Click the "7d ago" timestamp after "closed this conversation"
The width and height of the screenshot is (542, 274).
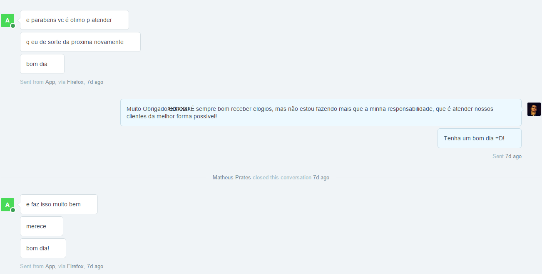click(321, 178)
